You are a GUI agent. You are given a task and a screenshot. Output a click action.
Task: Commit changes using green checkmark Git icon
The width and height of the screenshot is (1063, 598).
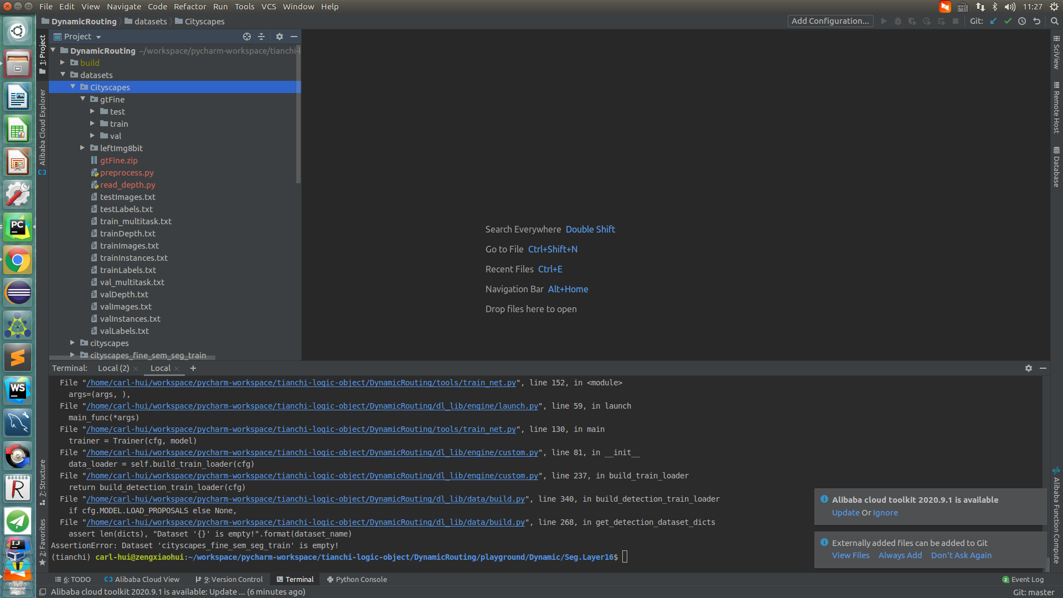[1008, 21]
